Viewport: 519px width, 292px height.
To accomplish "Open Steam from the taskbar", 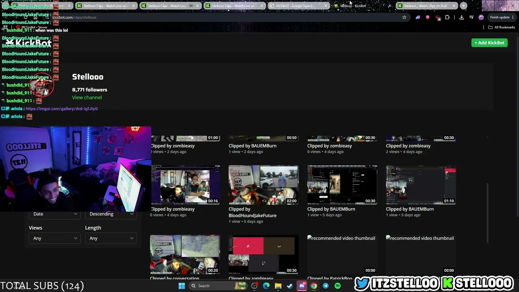I will pos(290,286).
